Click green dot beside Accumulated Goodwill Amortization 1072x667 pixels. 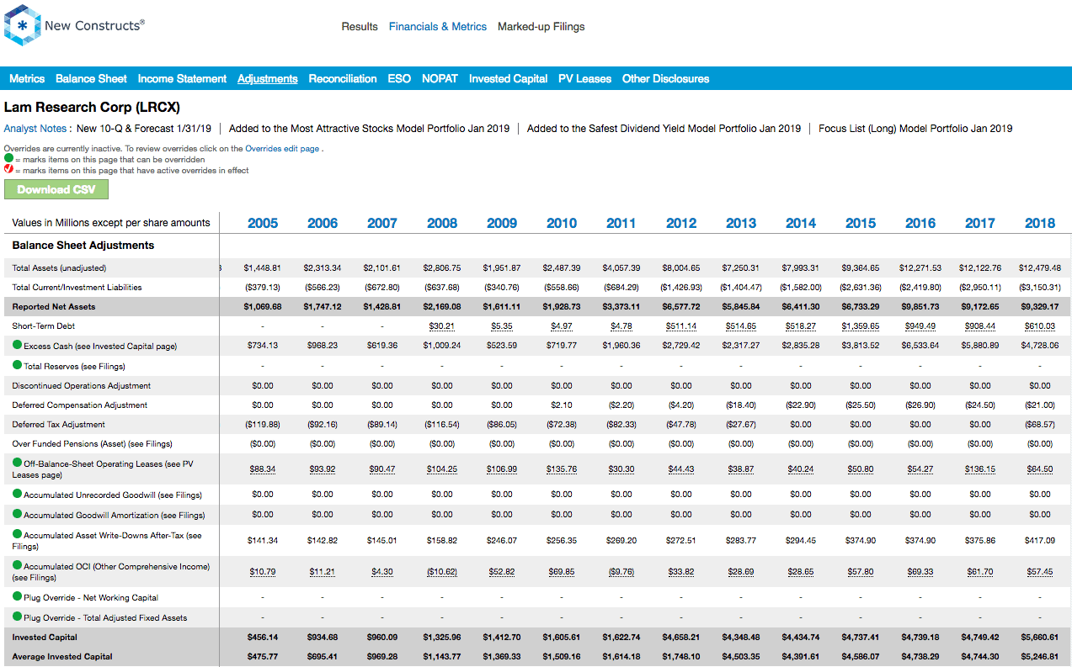click(17, 514)
